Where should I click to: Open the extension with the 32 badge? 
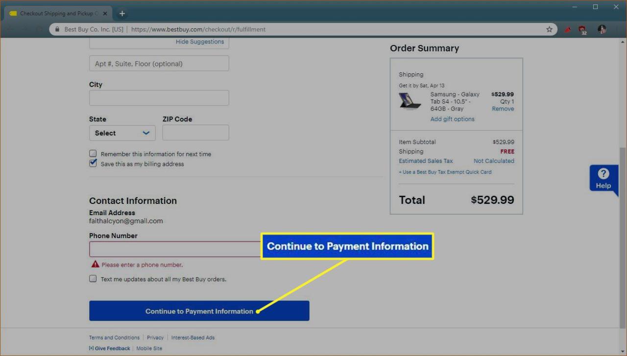[583, 29]
